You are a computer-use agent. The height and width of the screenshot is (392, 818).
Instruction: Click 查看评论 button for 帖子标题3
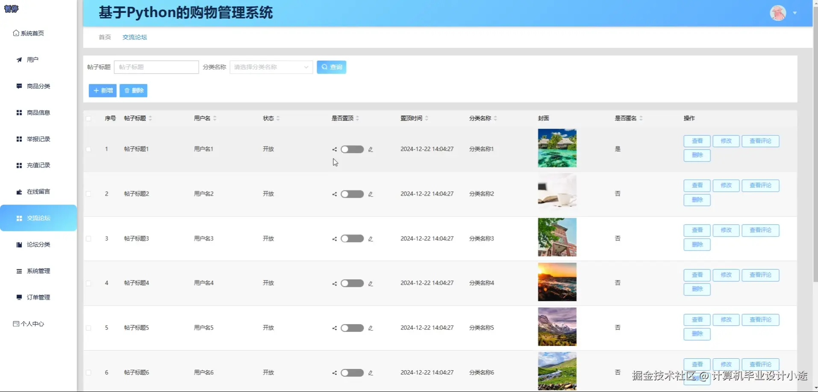[x=760, y=231]
